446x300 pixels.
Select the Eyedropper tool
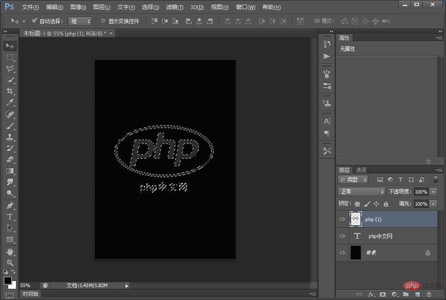click(x=10, y=102)
